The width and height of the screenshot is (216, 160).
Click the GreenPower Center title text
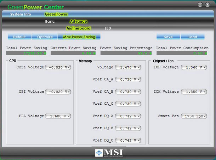coord(36,7)
